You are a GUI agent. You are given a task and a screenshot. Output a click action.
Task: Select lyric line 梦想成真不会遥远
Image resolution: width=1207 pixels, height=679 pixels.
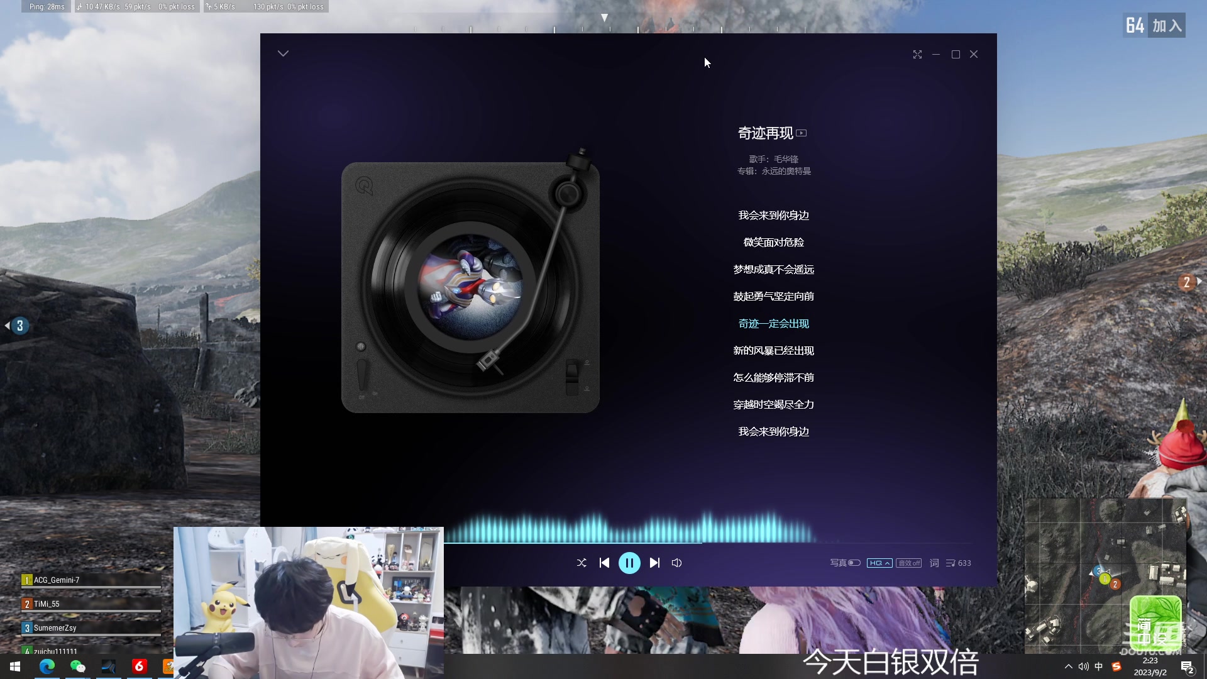(x=773, y=269)
